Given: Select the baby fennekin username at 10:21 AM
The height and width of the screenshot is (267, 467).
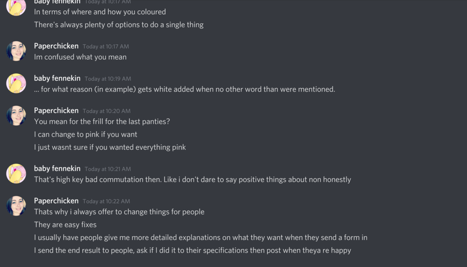Looking at the screenshot, I should pos(57,169).
